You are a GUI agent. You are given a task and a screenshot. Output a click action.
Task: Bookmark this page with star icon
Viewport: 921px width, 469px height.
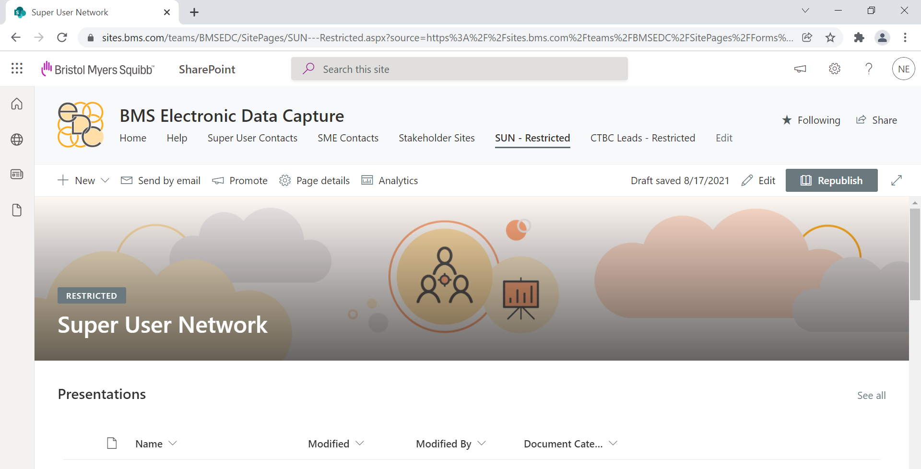830,37
